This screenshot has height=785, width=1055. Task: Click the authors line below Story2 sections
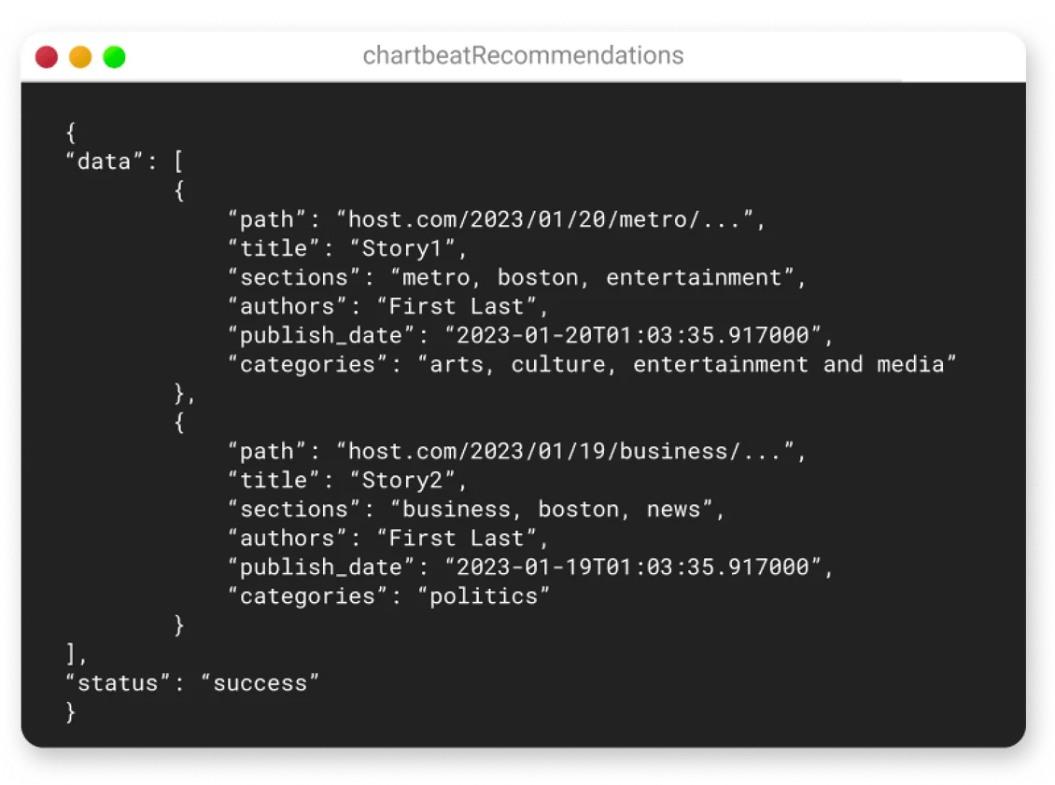(388, 539)
